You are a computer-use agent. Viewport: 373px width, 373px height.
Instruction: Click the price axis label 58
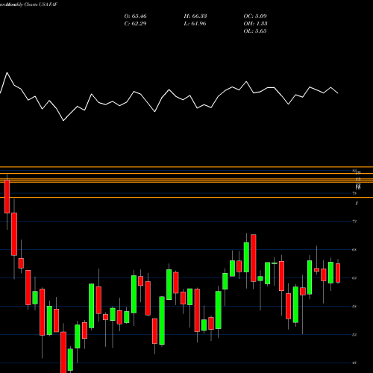tap(354, 306)
